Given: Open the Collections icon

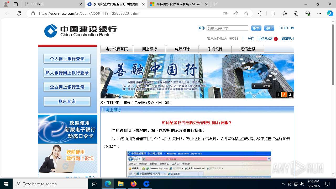Looking at the screenshot, I should pyautogui.click(x=296, y=13).
